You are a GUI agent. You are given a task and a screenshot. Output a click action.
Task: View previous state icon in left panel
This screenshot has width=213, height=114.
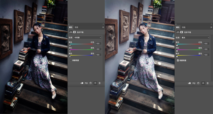coord(86,83)
